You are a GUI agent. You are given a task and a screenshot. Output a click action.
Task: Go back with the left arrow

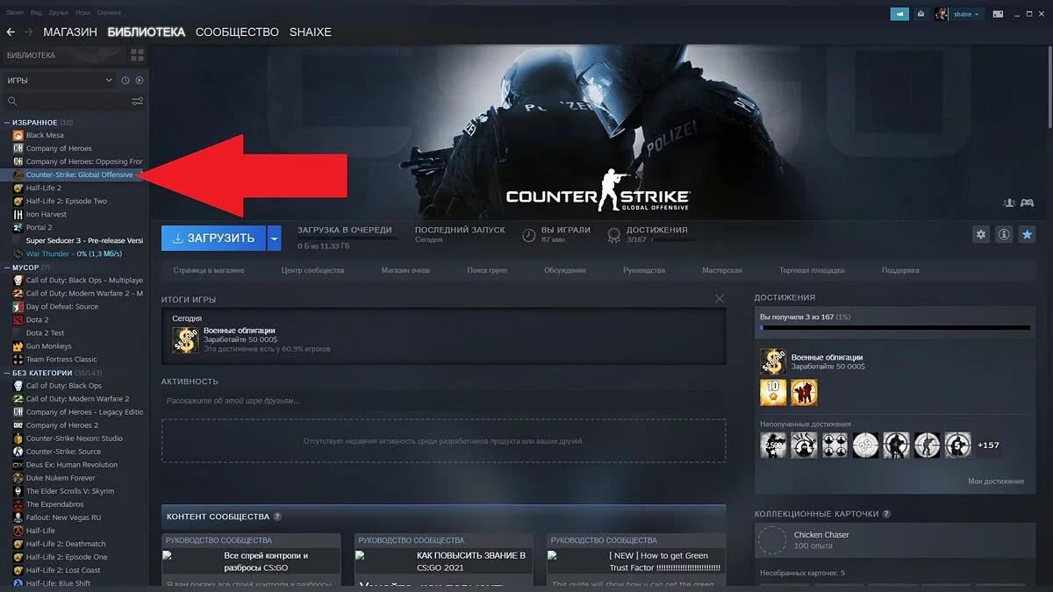coord(11,32)
